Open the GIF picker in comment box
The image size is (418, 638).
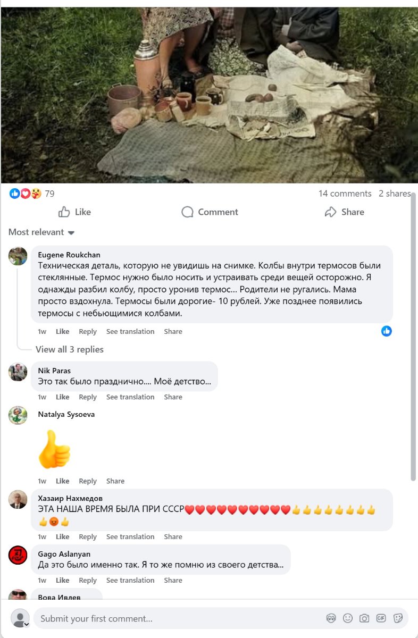click(381, 618)
